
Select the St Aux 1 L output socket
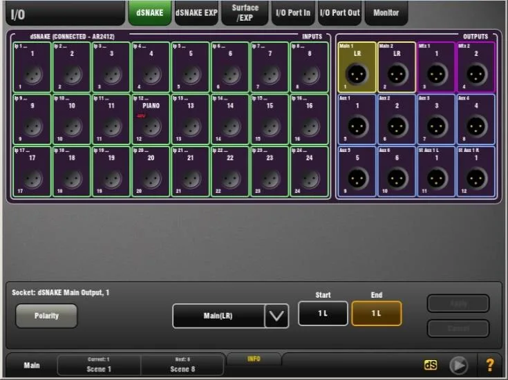tap(436, 172)
